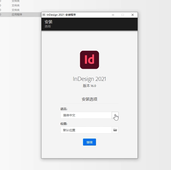Screen dimensions: 171x170
Task: Minimize the InDesign 2021 installer window
Action: point(113,15)
